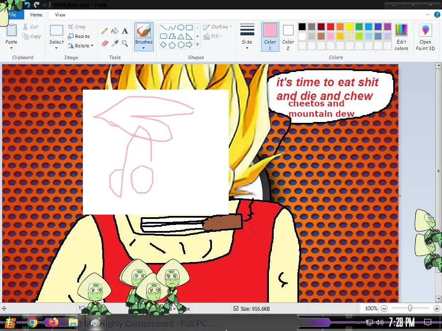This screenshot has width=442, height=331.
Task: Open Firefox from the taskbar
Action: click(53, 322)
